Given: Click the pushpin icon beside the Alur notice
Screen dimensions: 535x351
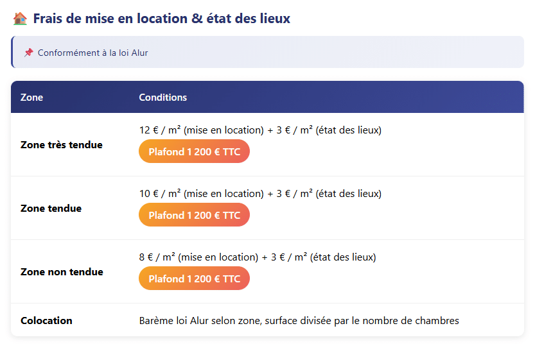Looking at the screenshot, I should click(29, 53).
